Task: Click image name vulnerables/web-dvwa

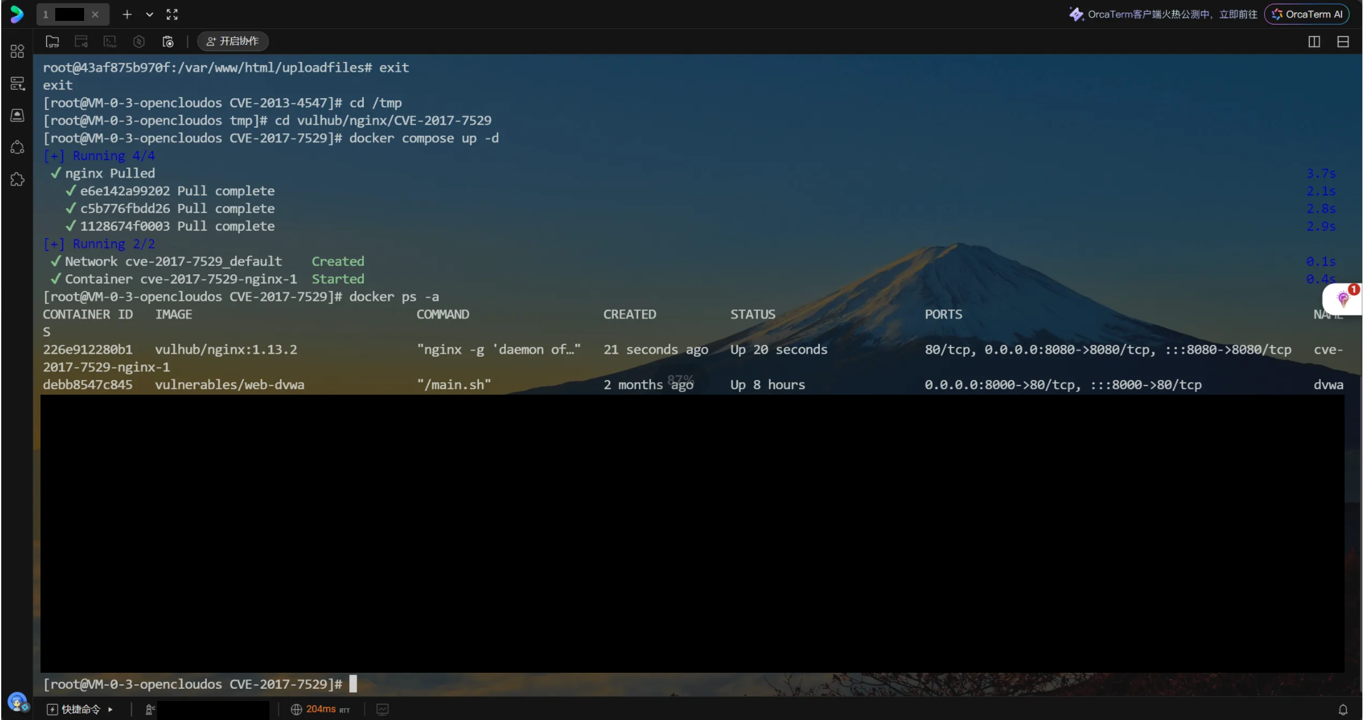Action: coord(230,385)
